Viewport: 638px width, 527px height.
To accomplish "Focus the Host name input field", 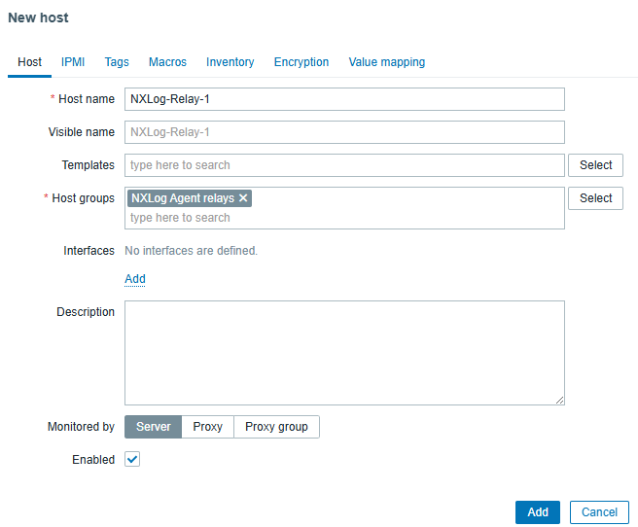I will (x=344, y=99).
